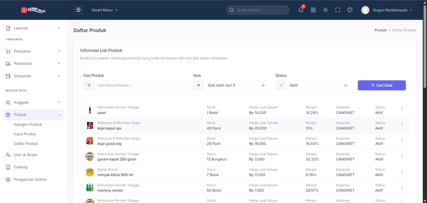The height and width of the screenshot is (203, 427).
Task: Click the Cari Data button
Action: click(x=382, y=85)
